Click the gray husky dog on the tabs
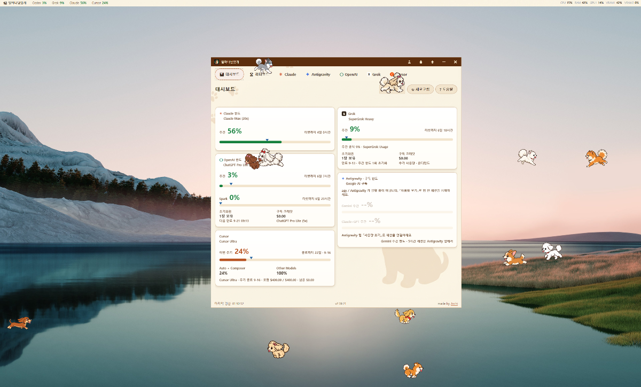The image size is (641, 387). click(x=263, y=66)
